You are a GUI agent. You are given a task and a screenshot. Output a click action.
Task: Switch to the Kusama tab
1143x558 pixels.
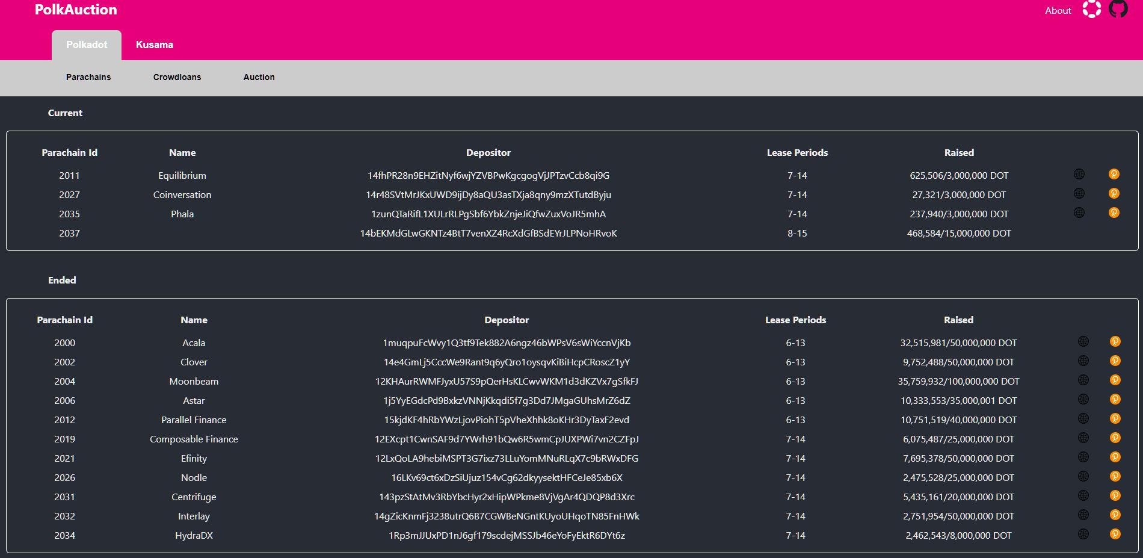pos(155,45)
